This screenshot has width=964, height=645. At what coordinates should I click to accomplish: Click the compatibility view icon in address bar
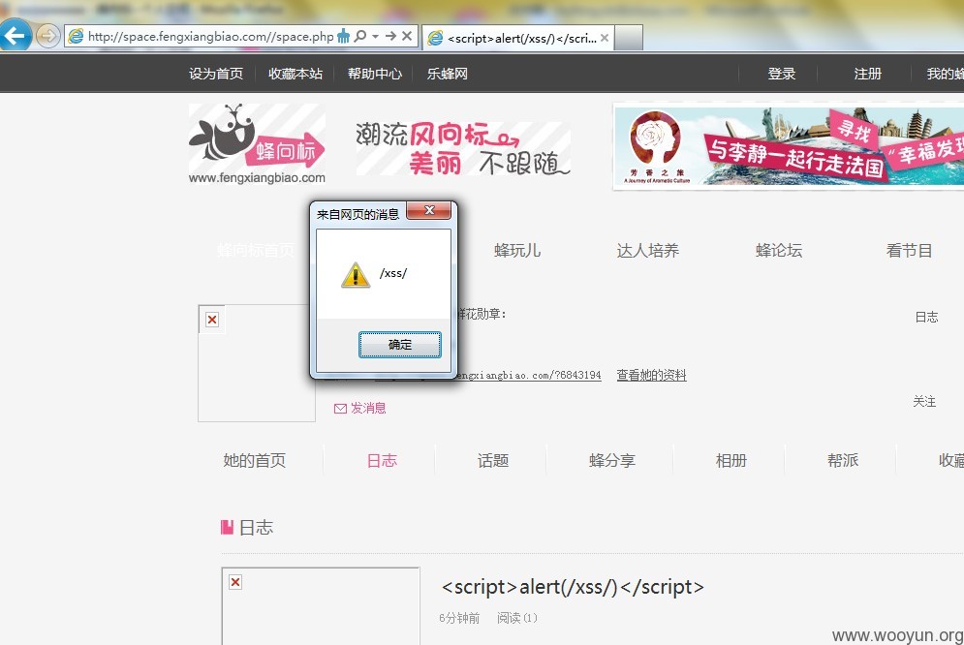pyautogui.click(x=343, y=36)
